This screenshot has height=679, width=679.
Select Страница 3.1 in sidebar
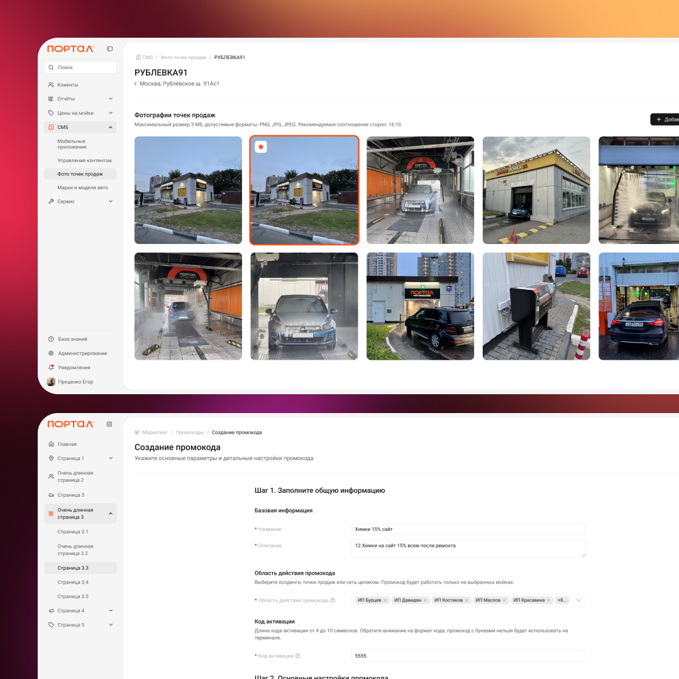[80, 532]
